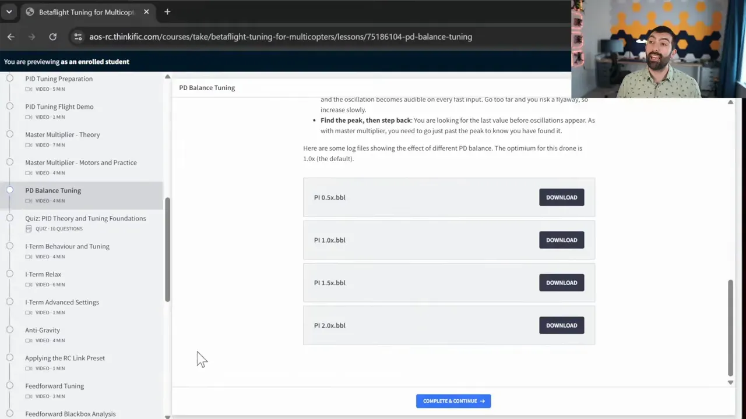Open a new browser tab with plus
Screen dimensions: 746x419
(167, 12)
